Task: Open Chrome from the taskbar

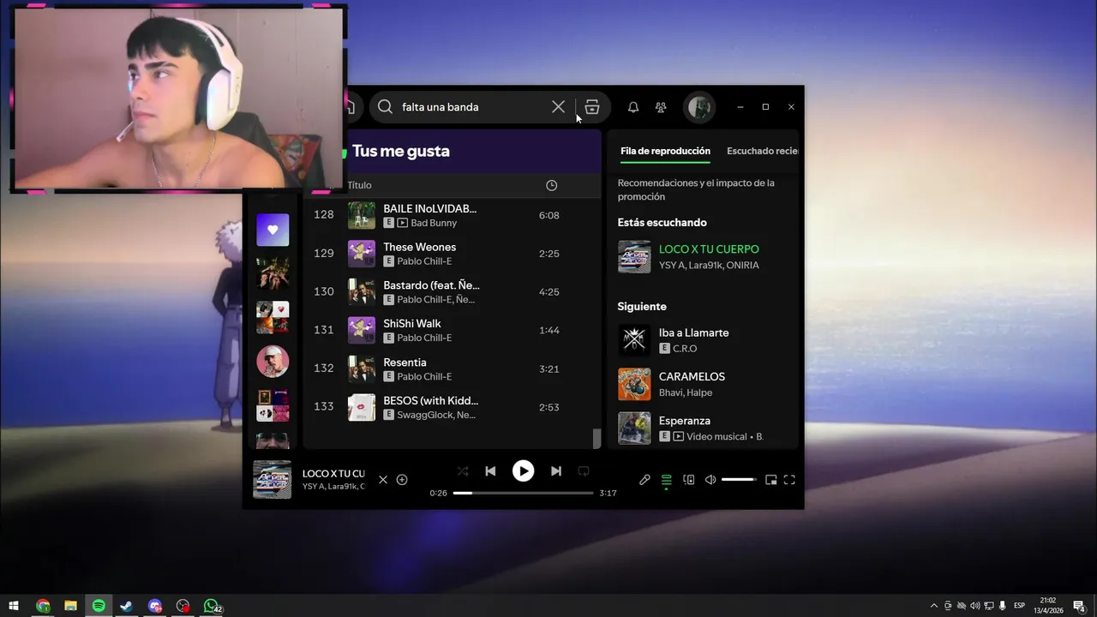Action: pyautogui.click(x=43, y=606)
